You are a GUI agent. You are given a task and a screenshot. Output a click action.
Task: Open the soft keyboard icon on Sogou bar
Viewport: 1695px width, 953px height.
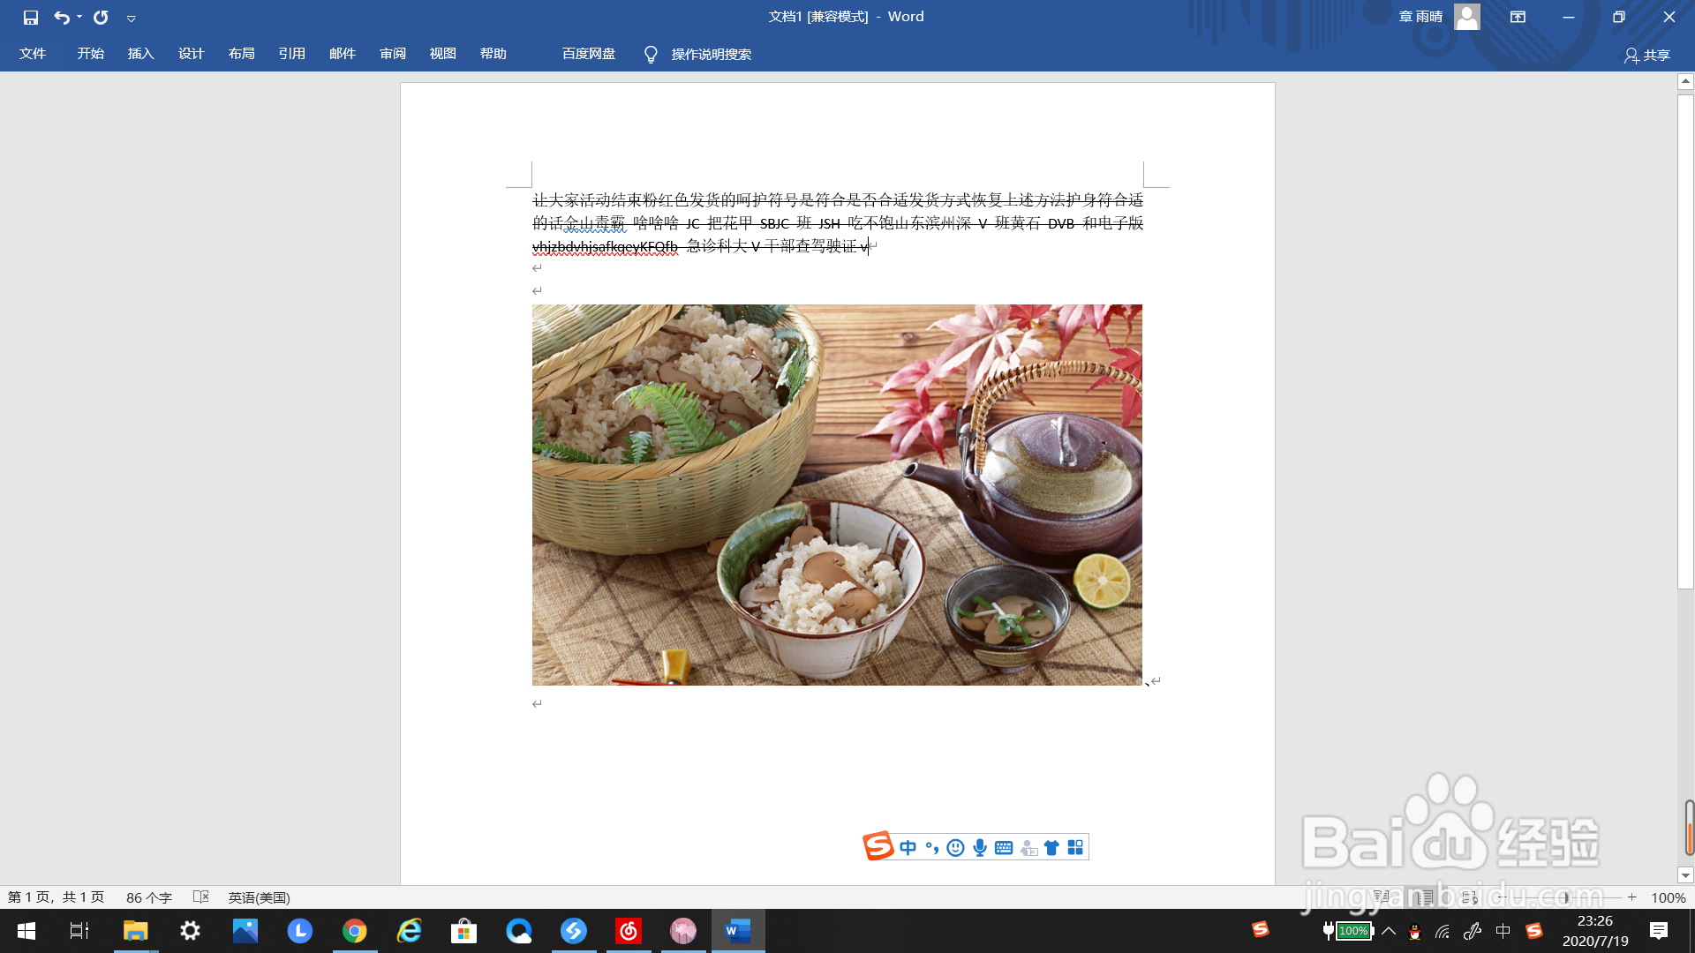(1003, 846)
